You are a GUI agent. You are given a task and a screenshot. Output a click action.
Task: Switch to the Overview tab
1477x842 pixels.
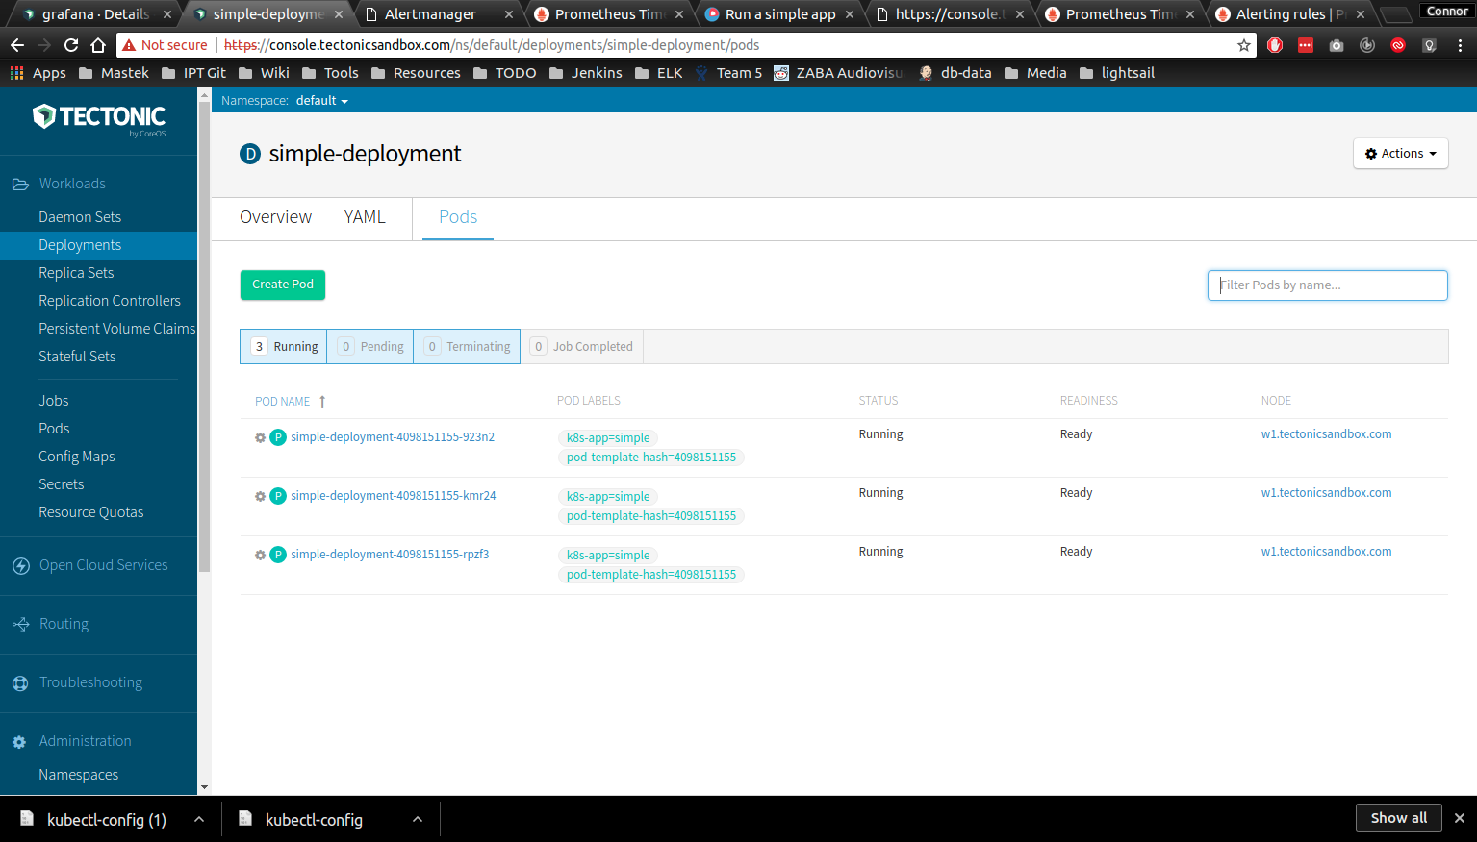pyautogui.click(x=275, y=217)
